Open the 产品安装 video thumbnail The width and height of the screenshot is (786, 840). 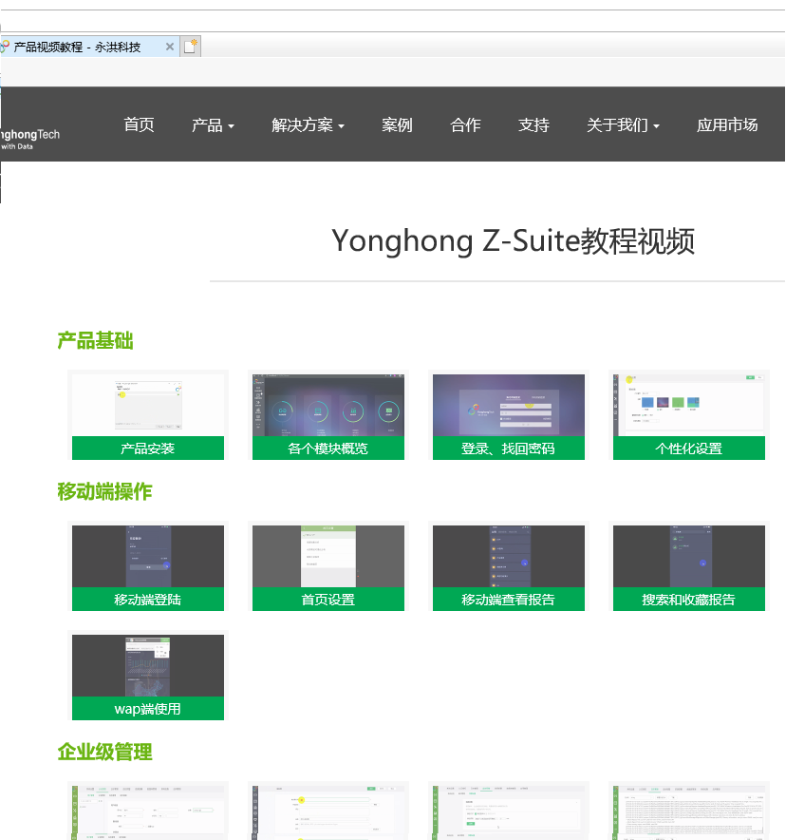click(148, 405)
